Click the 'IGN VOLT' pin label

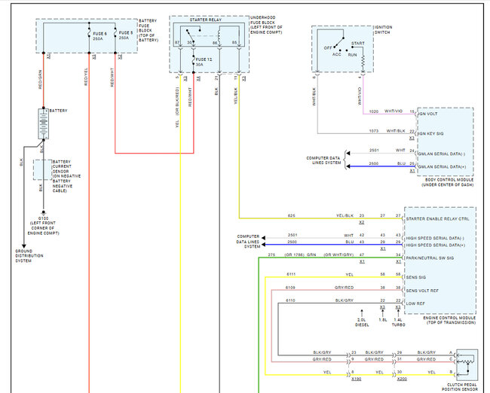(428, 114)
